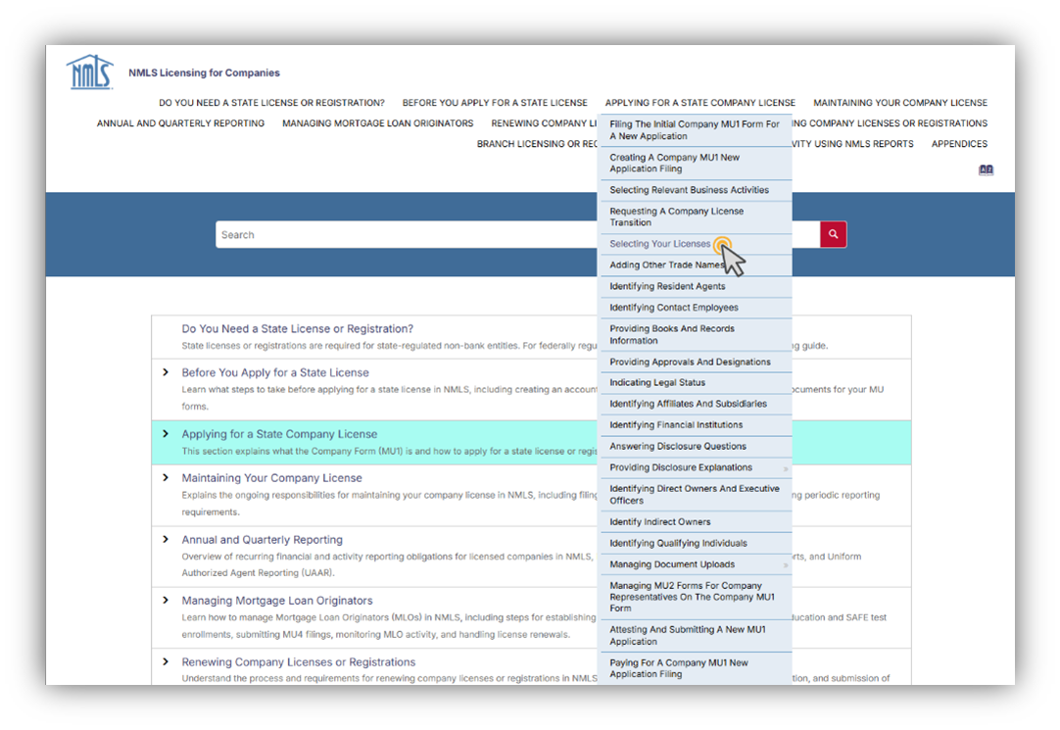Viewport: 1060px width, 730px height.
Task: Expand the Annual and Quarterly Reporting chevron
Action: [166, 539]
